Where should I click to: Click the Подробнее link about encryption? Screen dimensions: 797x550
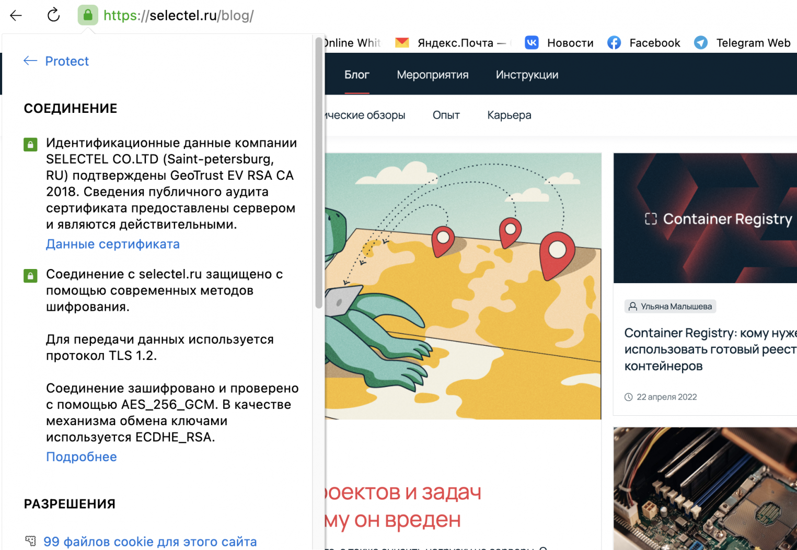click(82, 457)
